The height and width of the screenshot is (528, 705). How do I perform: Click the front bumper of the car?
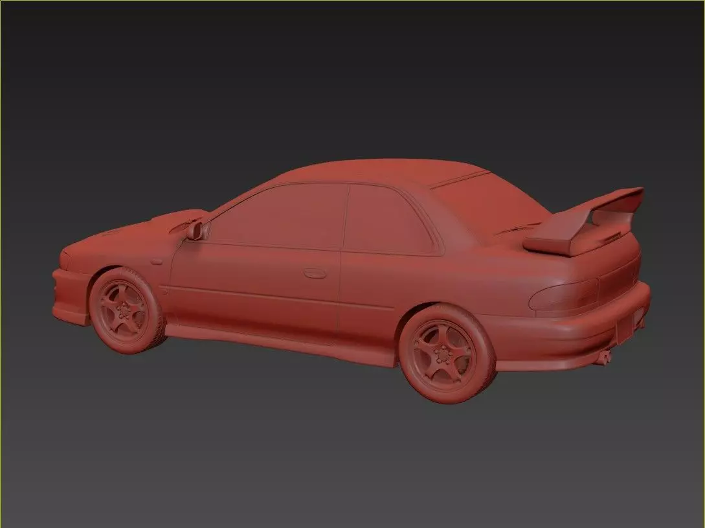(x=72, y=296)
